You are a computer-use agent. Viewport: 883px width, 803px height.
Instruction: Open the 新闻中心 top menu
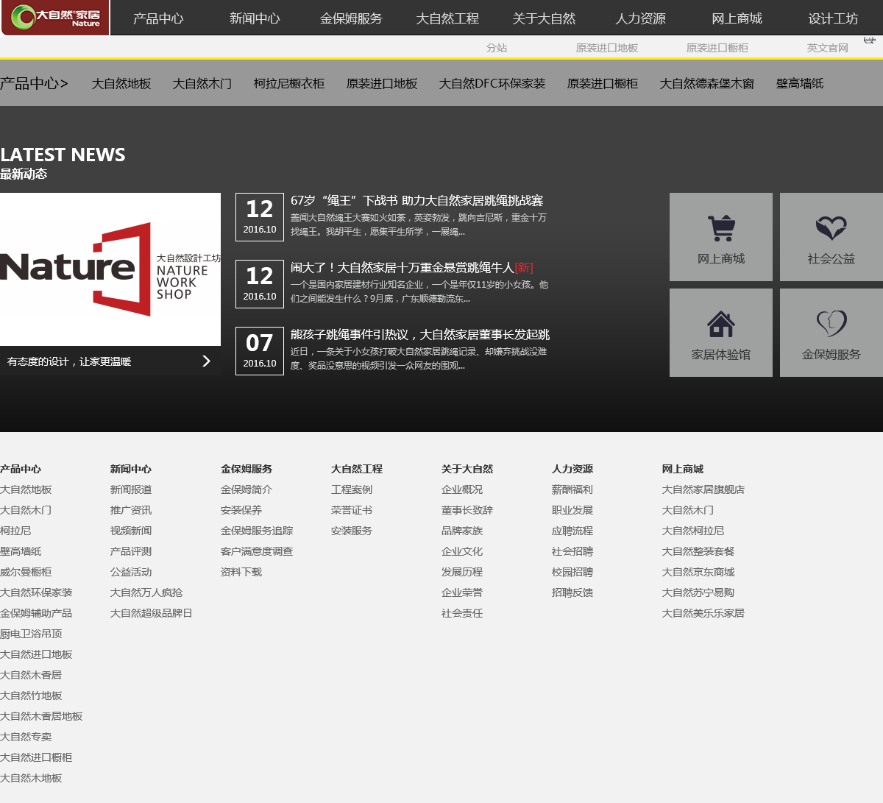[x=255, y=18]
